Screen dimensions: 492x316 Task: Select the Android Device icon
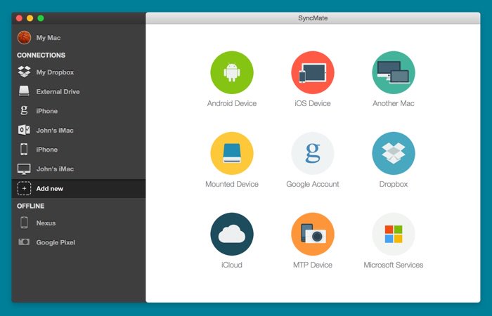tap(232, 72)
